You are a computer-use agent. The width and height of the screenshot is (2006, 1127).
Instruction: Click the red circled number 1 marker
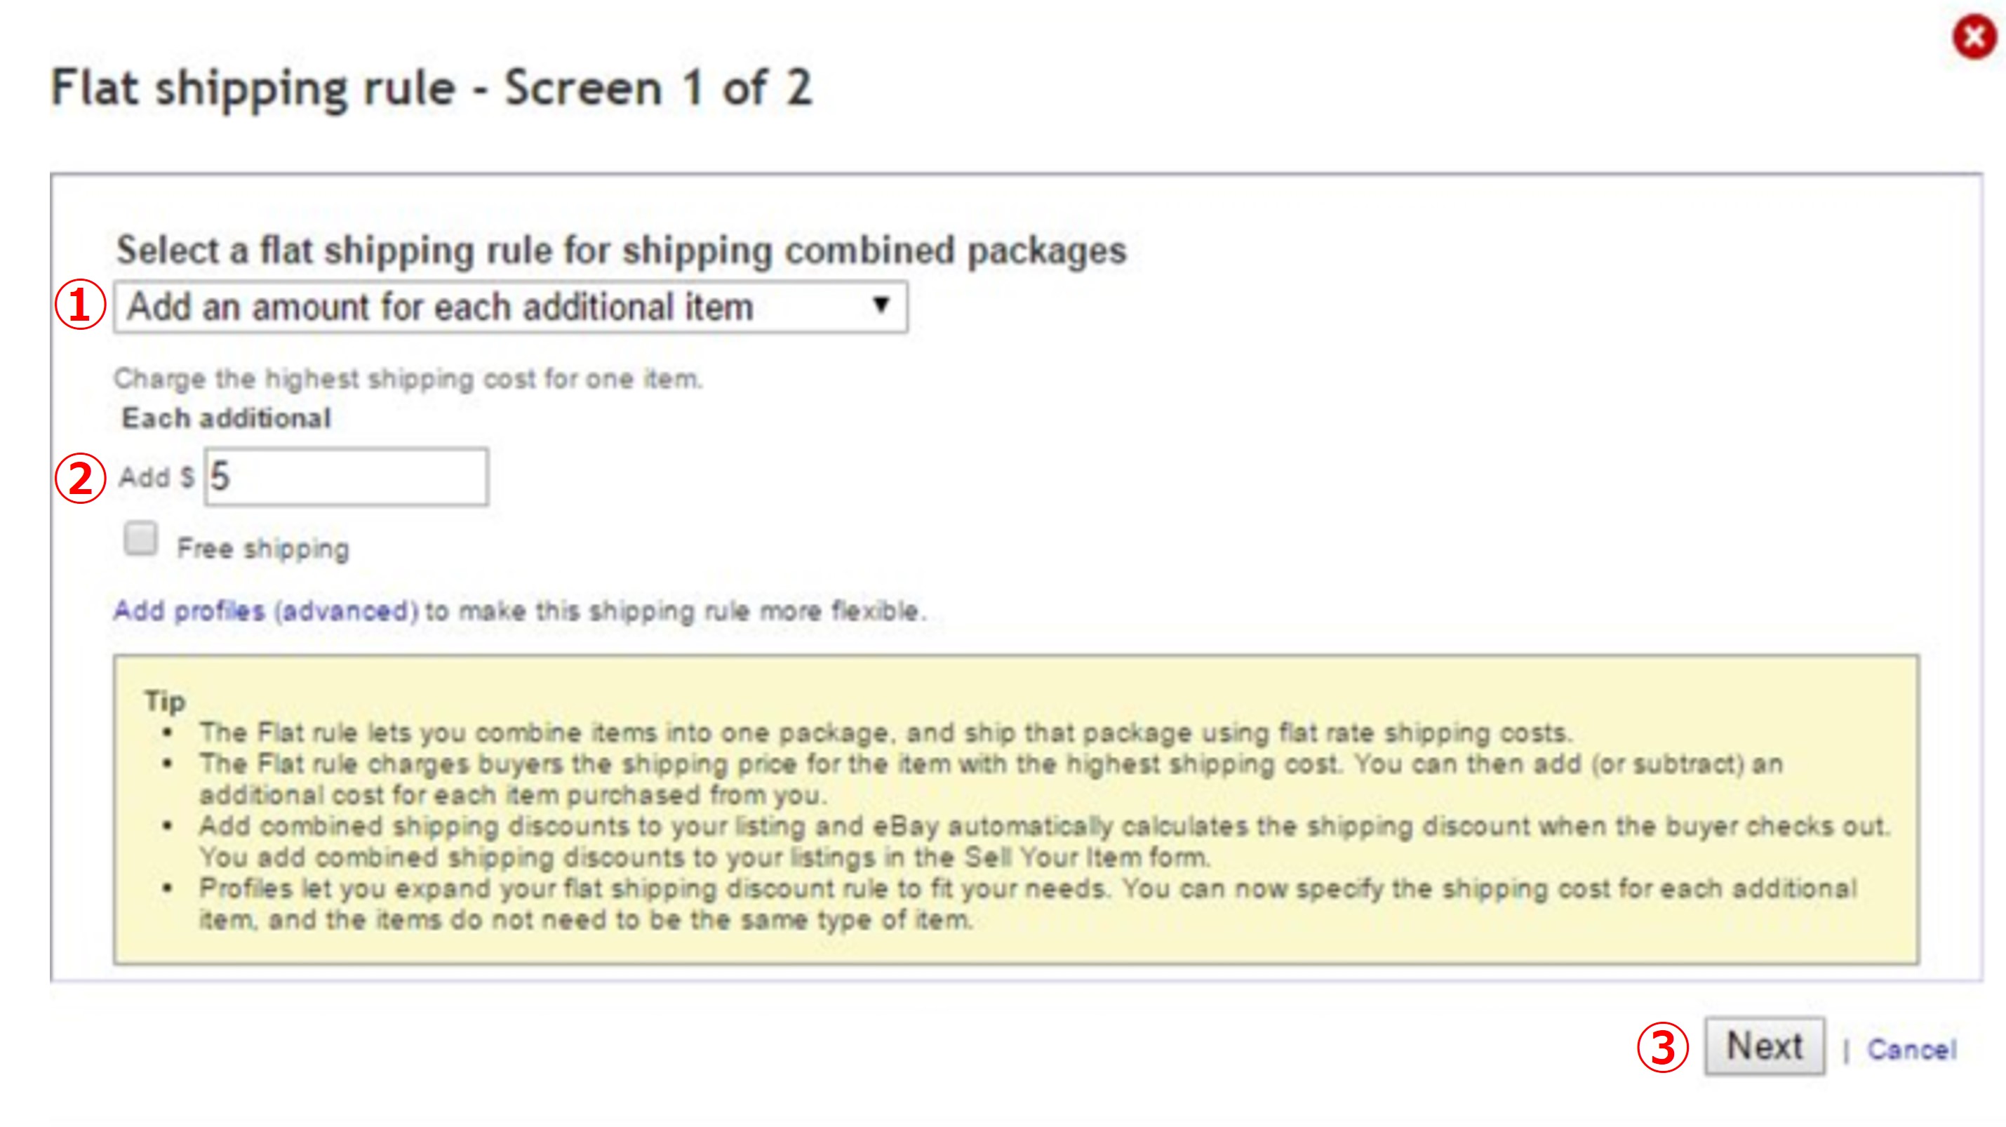point(80,305)
